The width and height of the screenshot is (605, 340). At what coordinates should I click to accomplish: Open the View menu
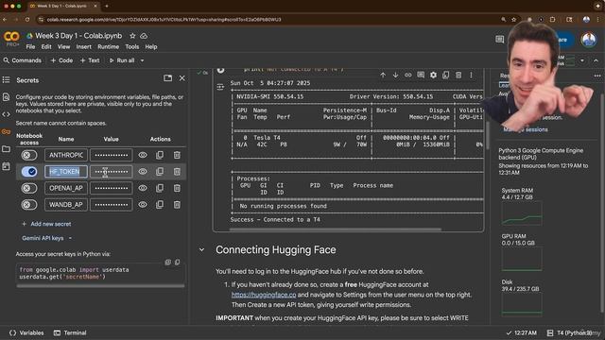(x=63, y=46)
